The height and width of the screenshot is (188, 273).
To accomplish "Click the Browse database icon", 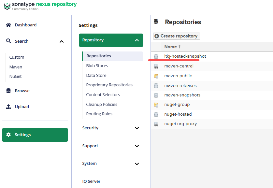I will coord(8,91).
